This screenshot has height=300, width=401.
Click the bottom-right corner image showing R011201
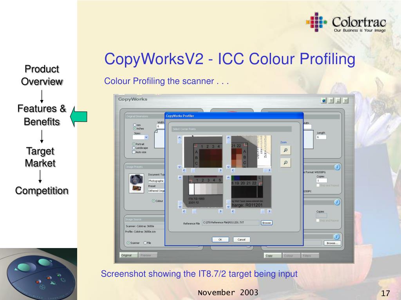coord(251,192)
